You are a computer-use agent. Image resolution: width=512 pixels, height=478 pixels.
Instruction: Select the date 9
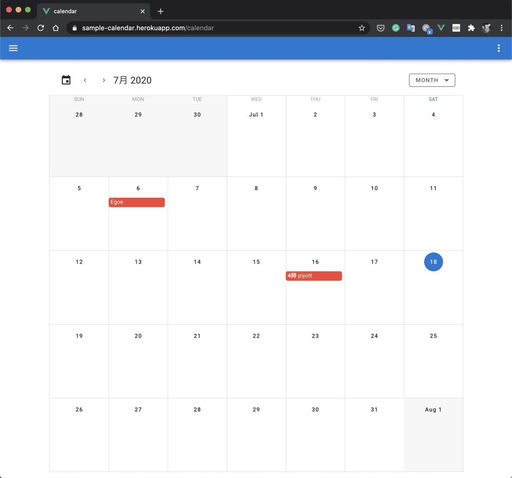pos(315,188)
